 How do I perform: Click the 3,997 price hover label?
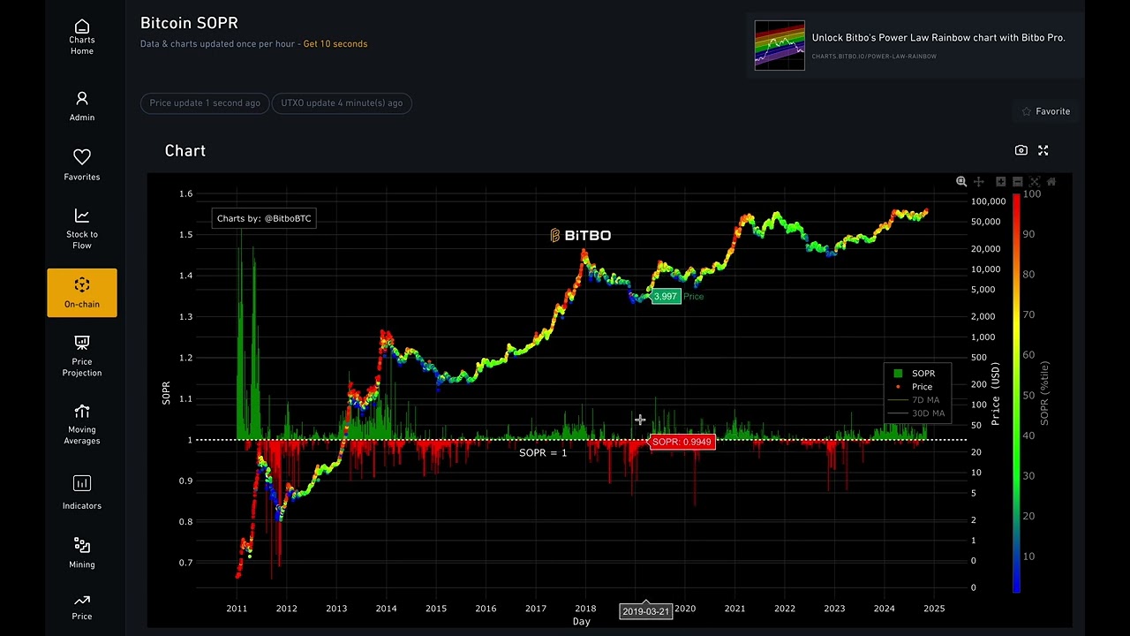(x=666, y=297)
